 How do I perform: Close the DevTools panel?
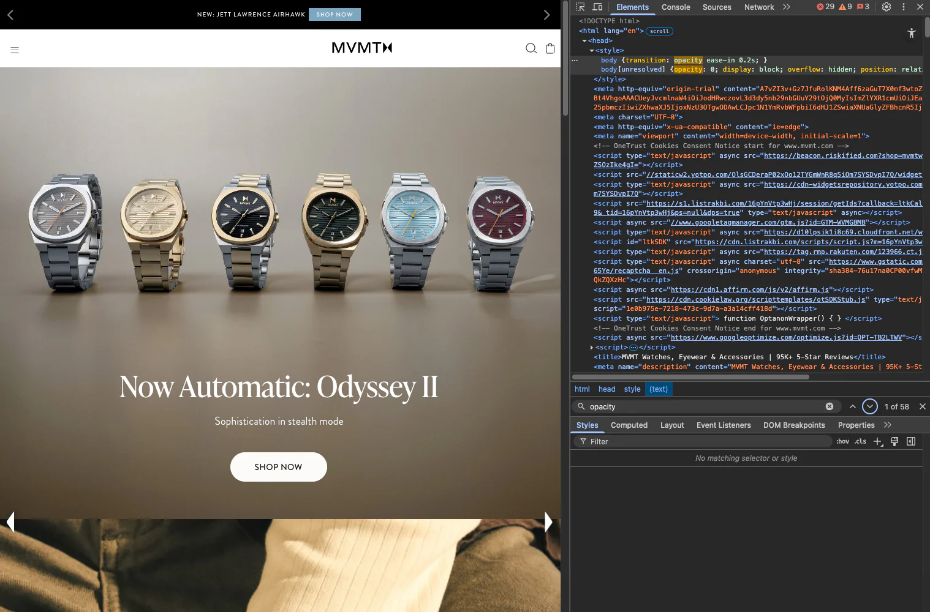(920, 7)
